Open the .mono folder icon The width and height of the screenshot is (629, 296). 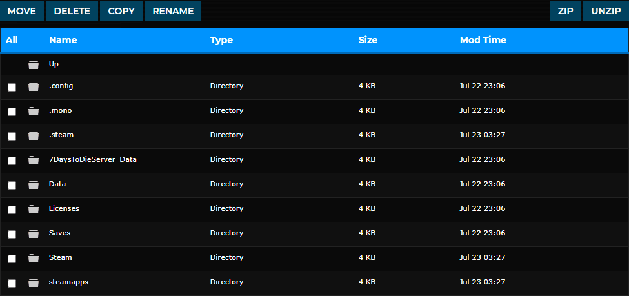[34, 111]
